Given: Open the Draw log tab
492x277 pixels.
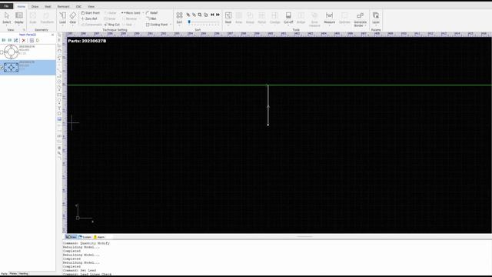Looking at the screenshot, I should pos(71,237).
